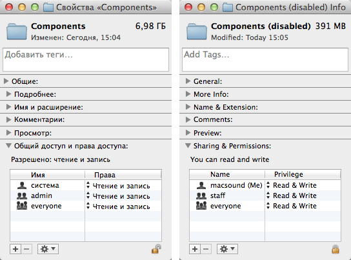Click the Components (disabled) folder icon

tap(196, 32)
